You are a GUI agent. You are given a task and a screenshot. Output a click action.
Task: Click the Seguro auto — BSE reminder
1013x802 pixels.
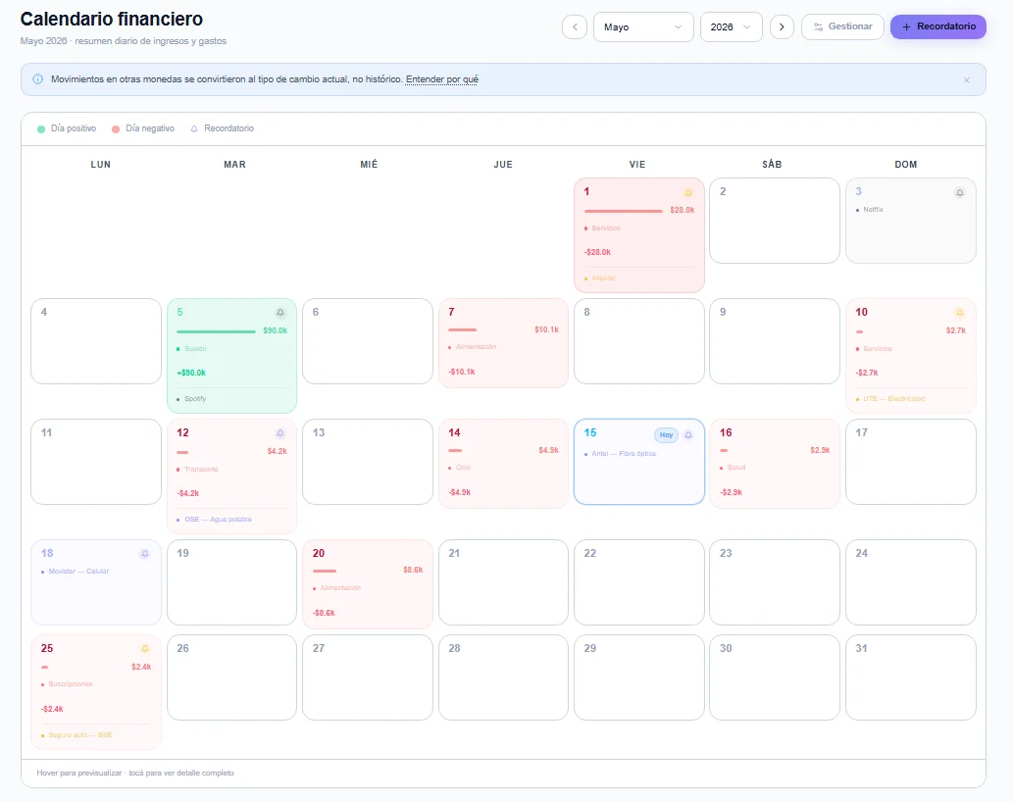[80, 735]
